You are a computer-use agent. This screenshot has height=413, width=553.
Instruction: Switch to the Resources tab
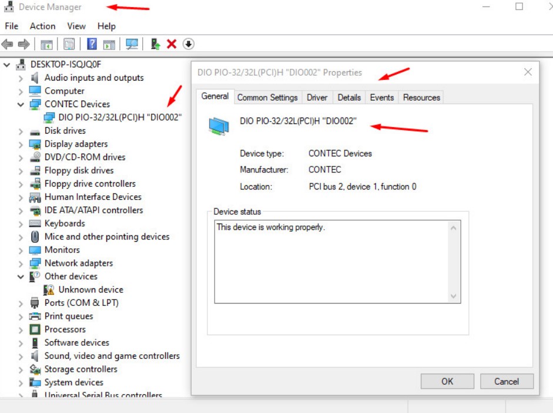tap(421, 98)
